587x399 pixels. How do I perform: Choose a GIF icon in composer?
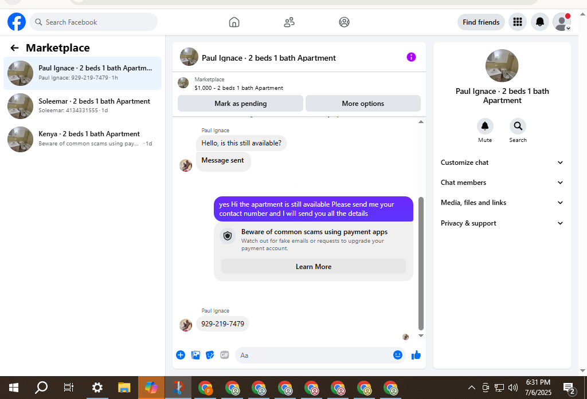(225, 355)
